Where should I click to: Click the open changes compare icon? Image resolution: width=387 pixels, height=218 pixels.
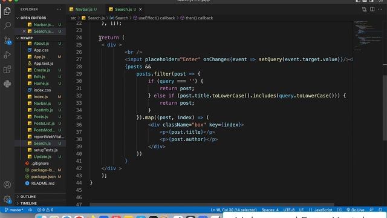click(x=364, y=10)
